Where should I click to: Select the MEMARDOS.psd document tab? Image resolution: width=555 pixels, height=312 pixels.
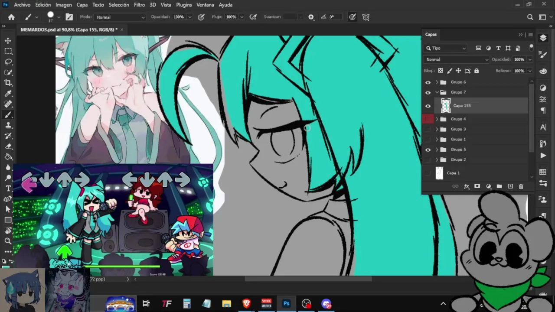pos(69,29)
